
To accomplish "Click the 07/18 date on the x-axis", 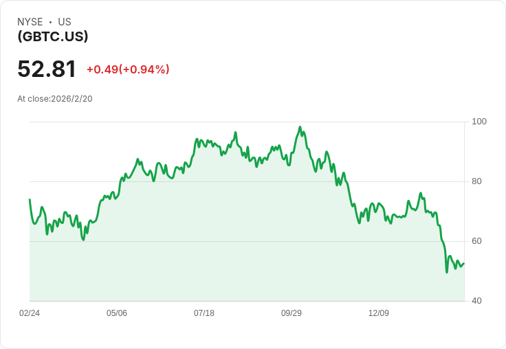I will (x=204, y=313).
